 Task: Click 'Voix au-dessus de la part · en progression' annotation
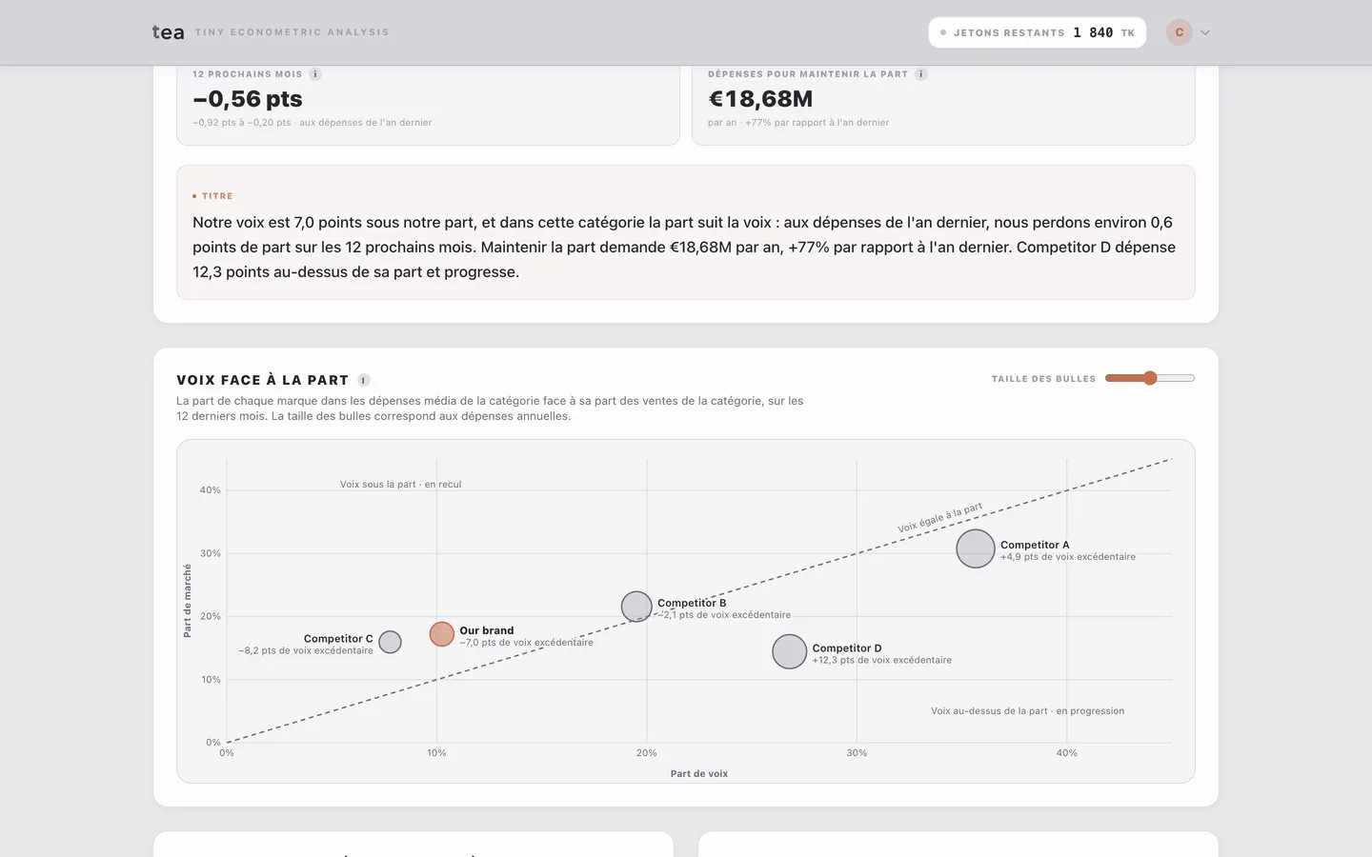point(1027,710)
